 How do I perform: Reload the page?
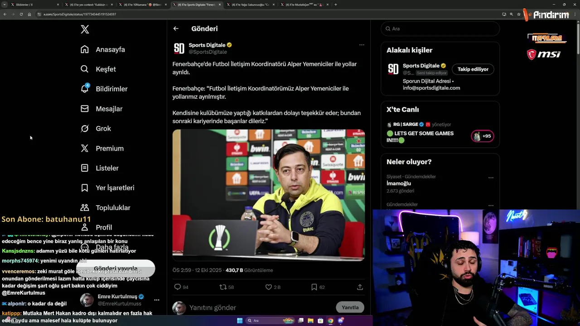[21, 14]
